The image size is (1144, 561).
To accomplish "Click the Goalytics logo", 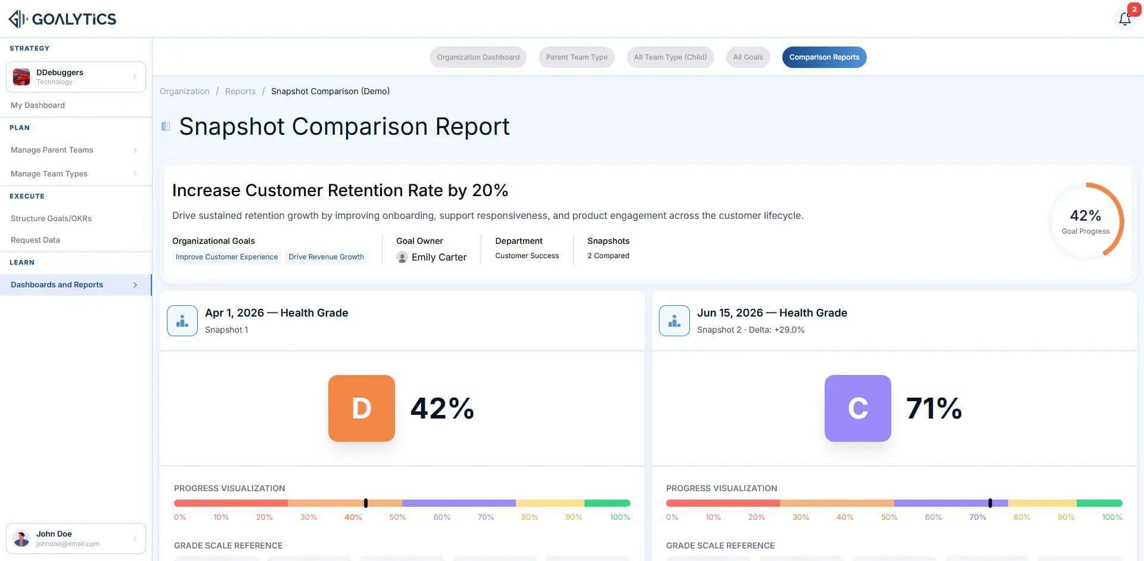I will click(63, 19).
